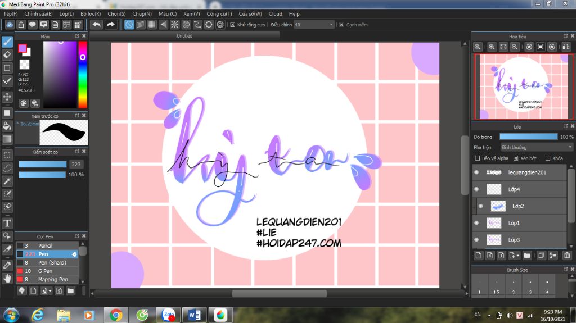The height and width of the screenshot is (323, 576).
Task: Select the Lasso selection tool
Action: (7, 168)
